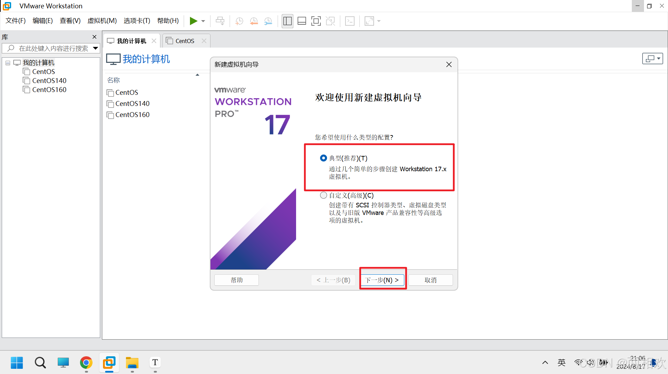Click the 取消 button
The height and width of the screenshot is (374, 668).
pyautogui.click(x=430, y=280)
